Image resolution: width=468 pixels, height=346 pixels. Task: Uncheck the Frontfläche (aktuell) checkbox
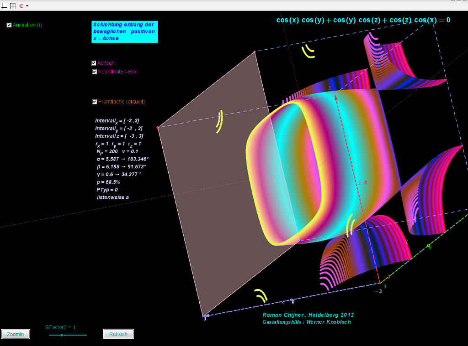[x=94, y=102]
